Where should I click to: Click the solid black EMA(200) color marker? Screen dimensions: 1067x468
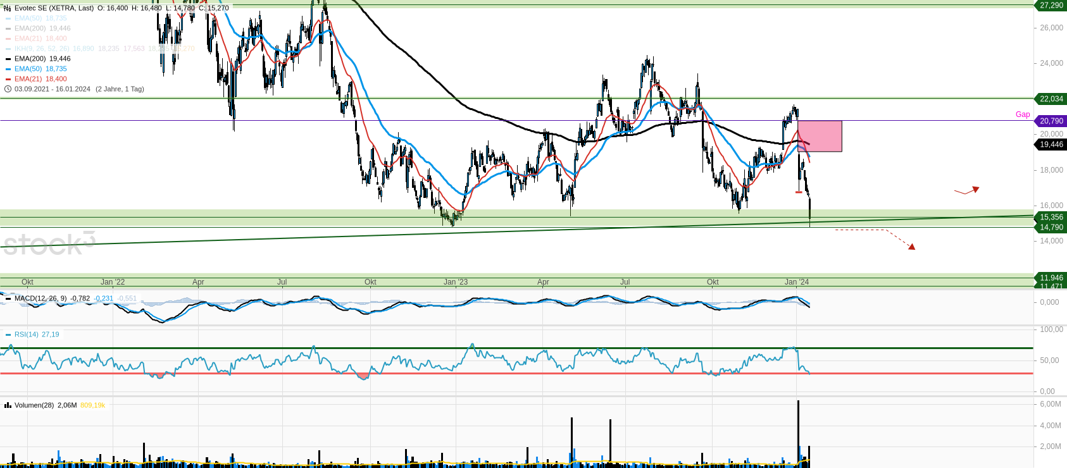click(8, 59)
